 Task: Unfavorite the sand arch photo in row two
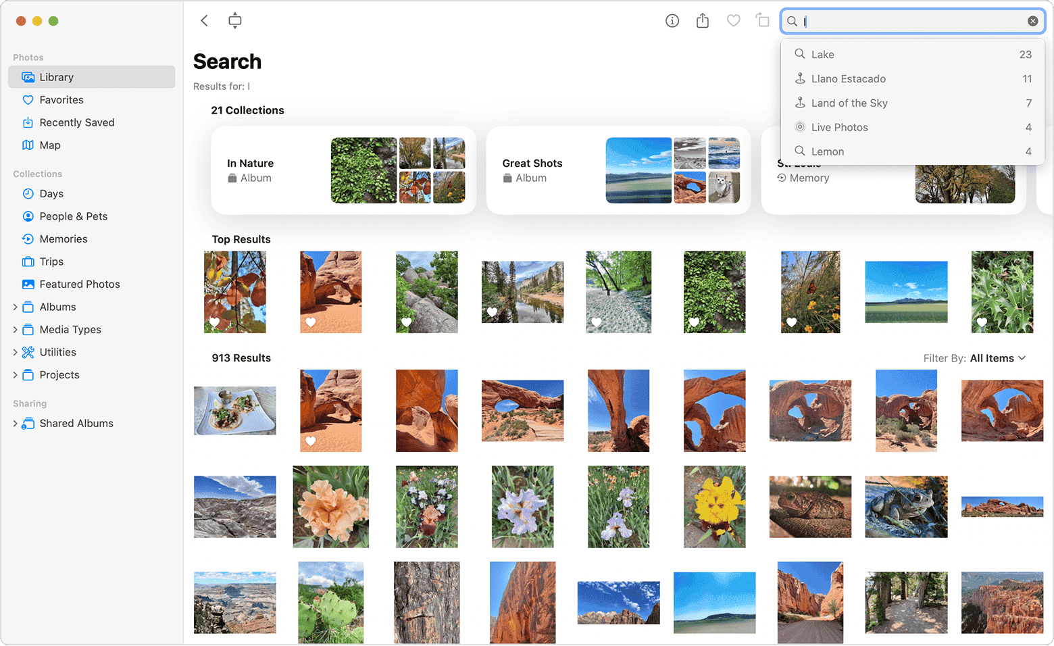[311, 441]
